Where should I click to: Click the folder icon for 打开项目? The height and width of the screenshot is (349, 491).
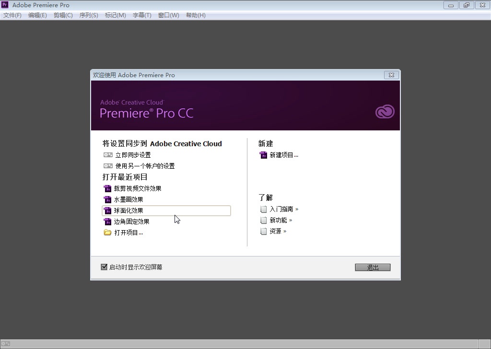107,233
